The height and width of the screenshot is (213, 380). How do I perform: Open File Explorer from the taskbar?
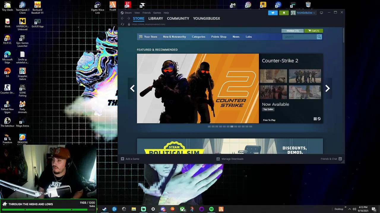point(134,209)
